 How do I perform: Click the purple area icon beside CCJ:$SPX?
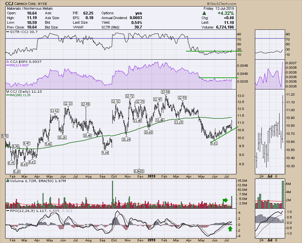tap(8, 62)
